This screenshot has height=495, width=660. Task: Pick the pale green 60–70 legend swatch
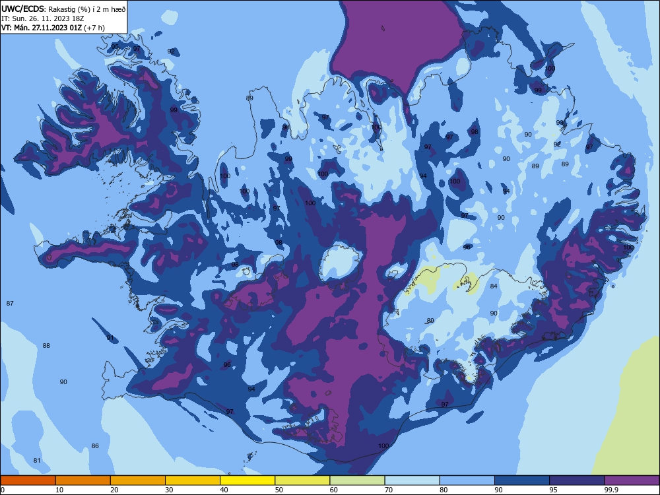pyautogui.click(x=357, y=480)
